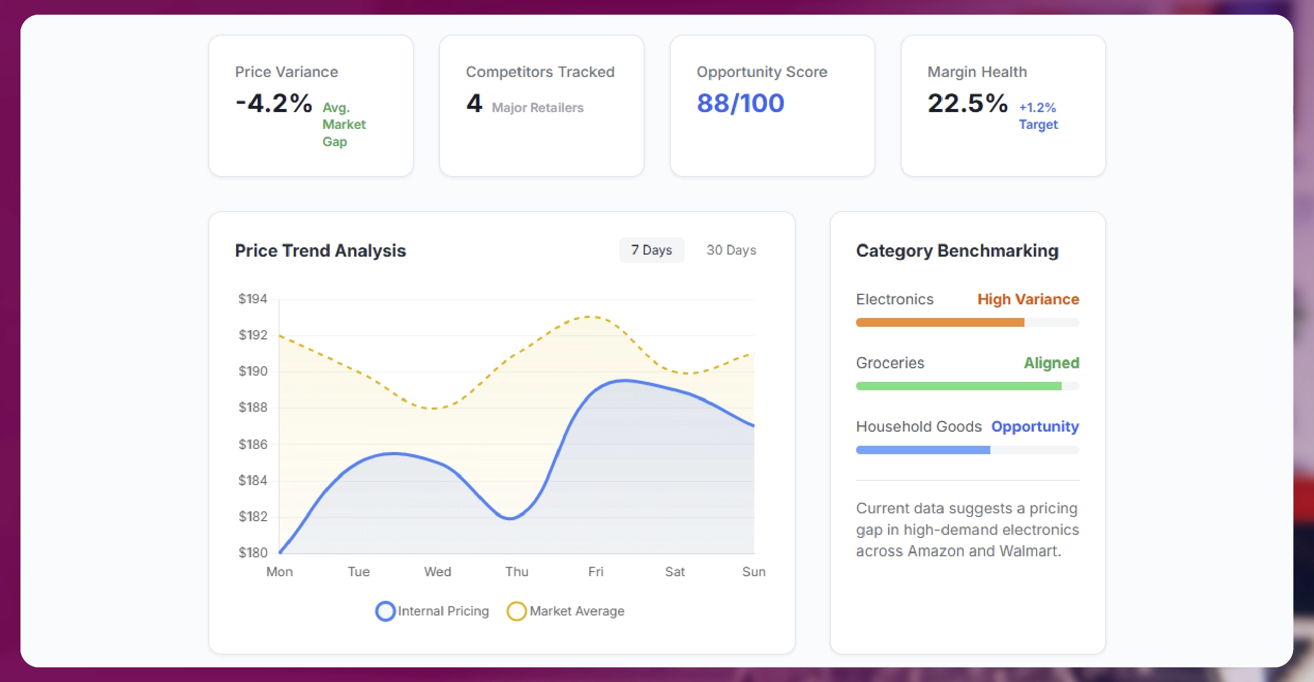This screenshot has width=1314, height=682.
Task: Click the Opportunity status label
Action: click(x=1034, y=426)
